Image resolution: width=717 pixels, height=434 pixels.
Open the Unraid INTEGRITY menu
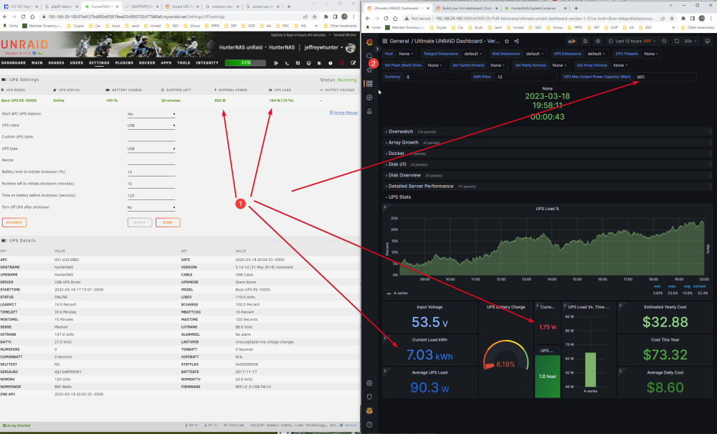point(207,63)
